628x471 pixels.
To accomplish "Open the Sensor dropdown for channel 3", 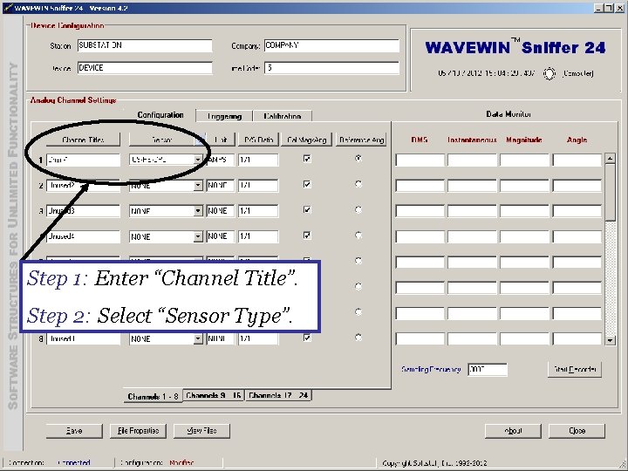I will (x=198, y=211).
